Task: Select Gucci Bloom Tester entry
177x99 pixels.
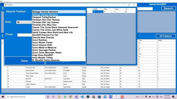Action: pos(59,43)
